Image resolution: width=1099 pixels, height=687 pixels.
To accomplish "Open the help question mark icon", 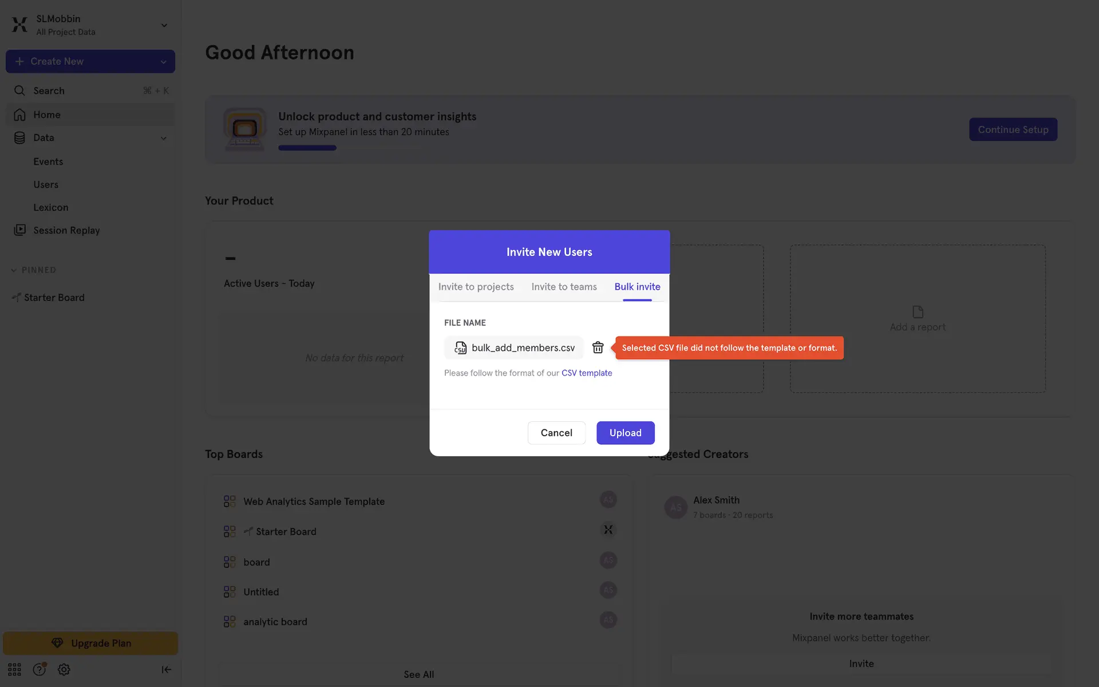I will coord(39,669).
